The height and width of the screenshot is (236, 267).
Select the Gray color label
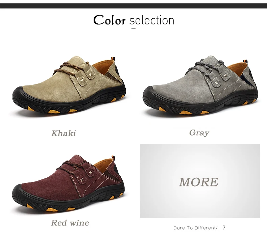click(199, 133)
